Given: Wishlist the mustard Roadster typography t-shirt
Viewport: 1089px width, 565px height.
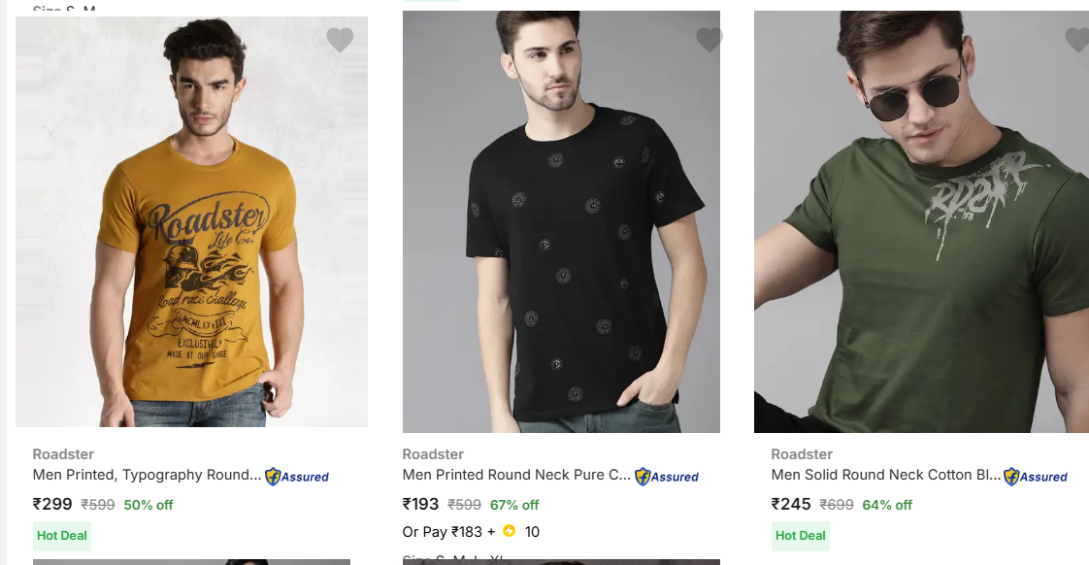Looking at the screenshot, I should point(340,40).
